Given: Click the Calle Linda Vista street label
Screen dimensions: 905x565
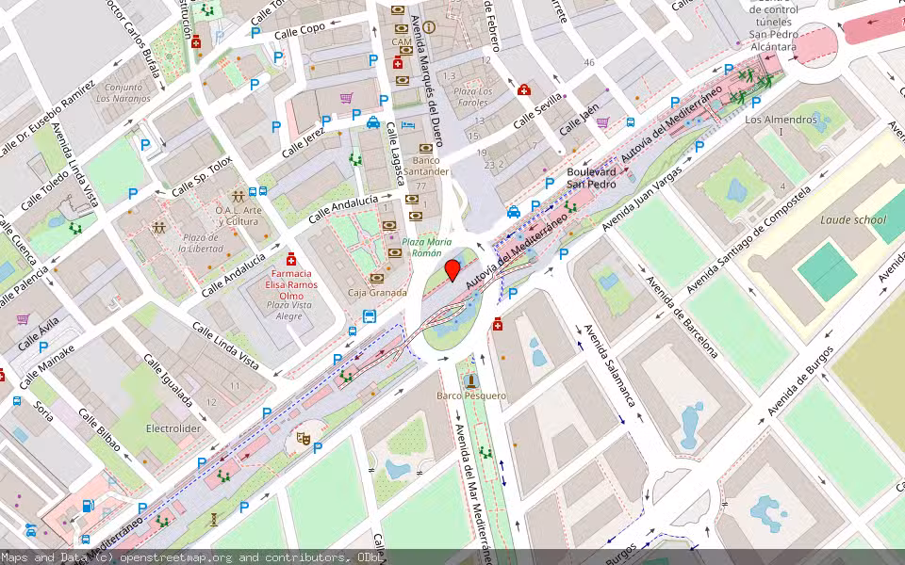Looking at the screenshot, I should pyautogui.click(x=226, y=346).
